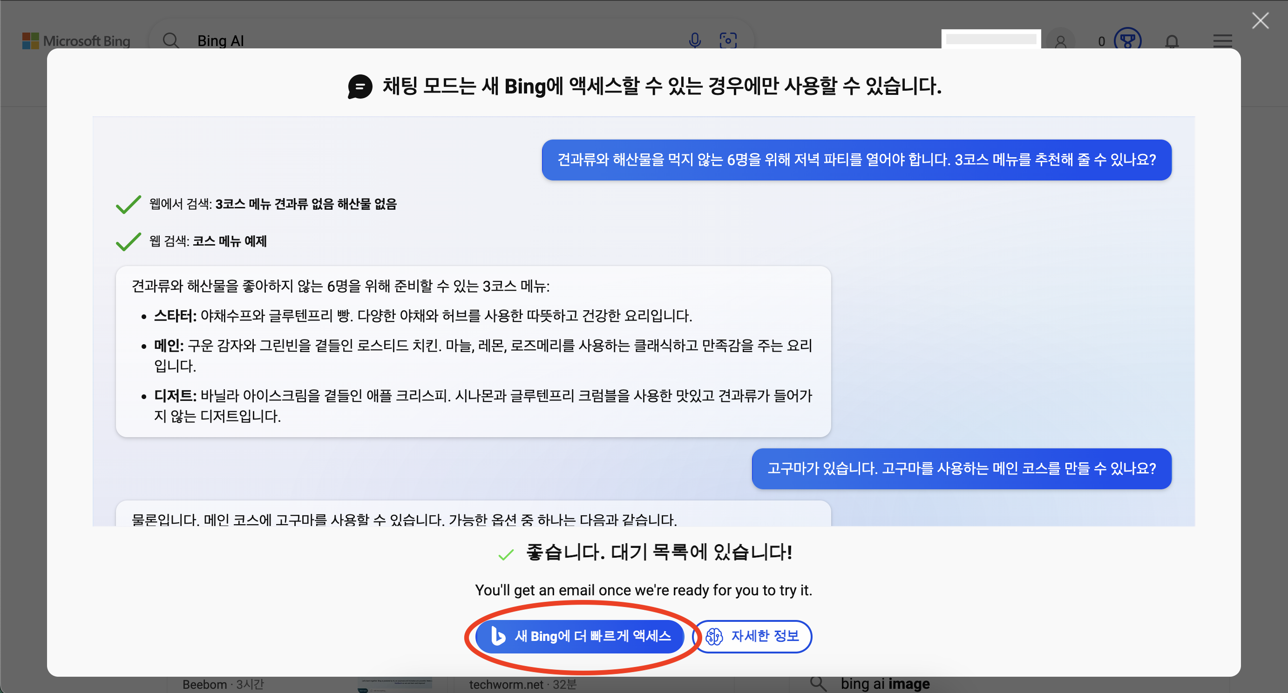Open the rewards trophy icon
The width and height of the screenshot is (1288, 693).
[1127, 39]
